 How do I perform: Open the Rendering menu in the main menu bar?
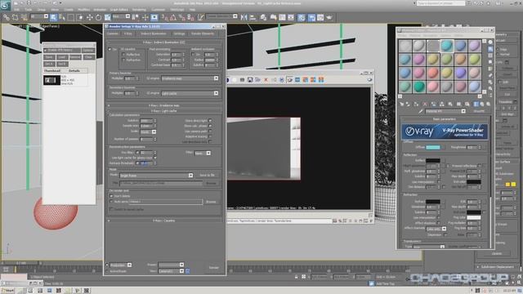139,10
